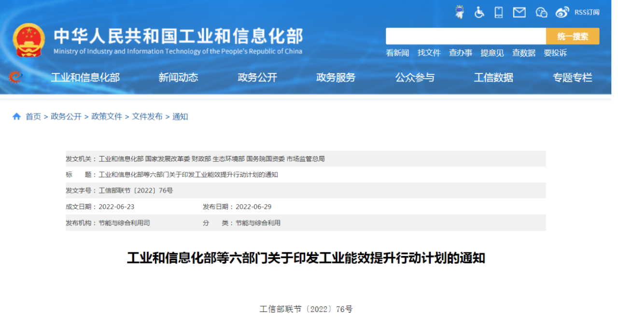Select 工信数据 in the main navigation
The width and height of the screenshot is (618, 326).
click(493, 77)
